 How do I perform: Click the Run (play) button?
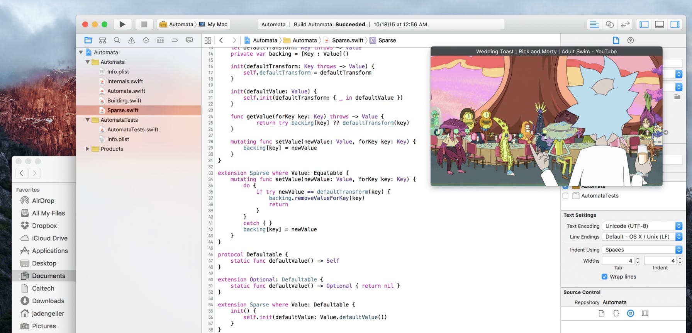(122, 24)
